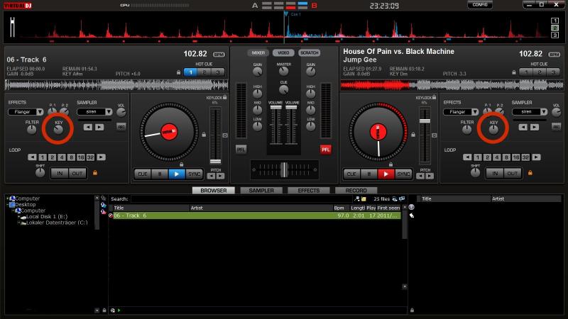Toggle the right channel PFL button
568x319 pixels.
(325, 150)
